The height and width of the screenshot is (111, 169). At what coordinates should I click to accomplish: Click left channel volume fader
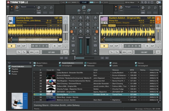81,38
